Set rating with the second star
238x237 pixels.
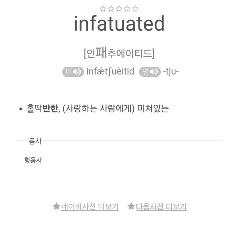click(111, 9)
